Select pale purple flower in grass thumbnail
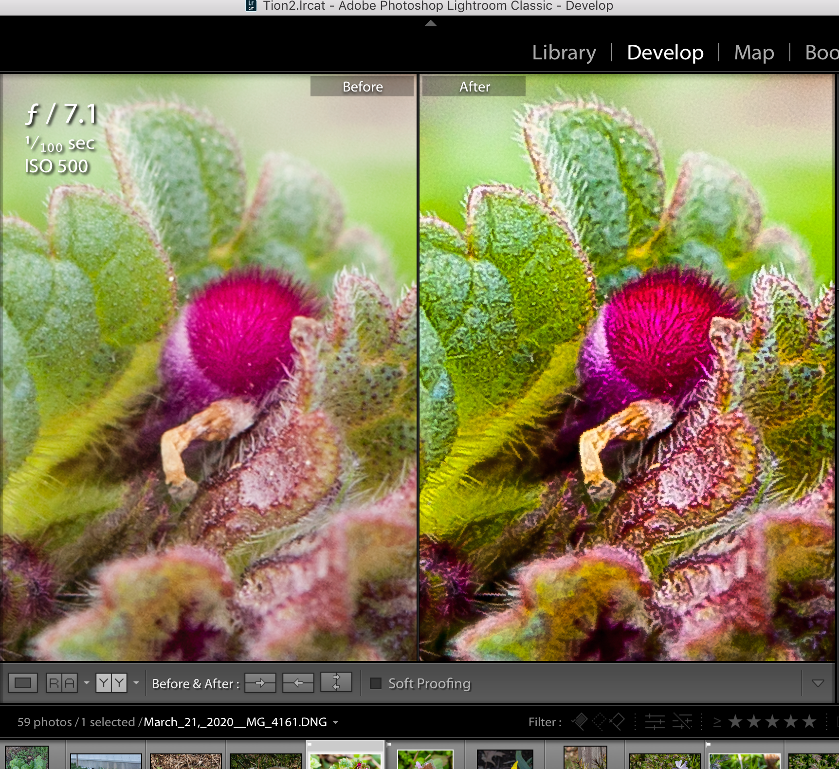Viewport: 839px width, 769px height. pyautogui.click(x=665, y=761)
